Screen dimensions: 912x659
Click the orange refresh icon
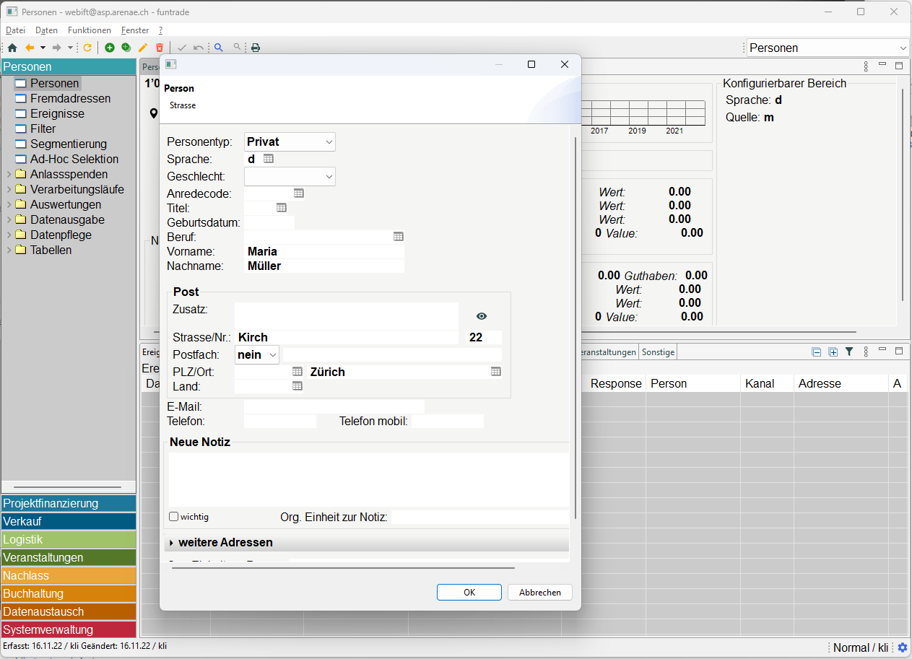point(87,48)
